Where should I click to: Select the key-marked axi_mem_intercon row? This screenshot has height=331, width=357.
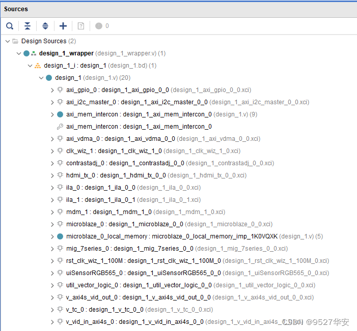139,127
